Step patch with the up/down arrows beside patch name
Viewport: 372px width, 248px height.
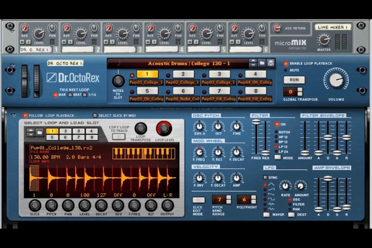point(253,63)
